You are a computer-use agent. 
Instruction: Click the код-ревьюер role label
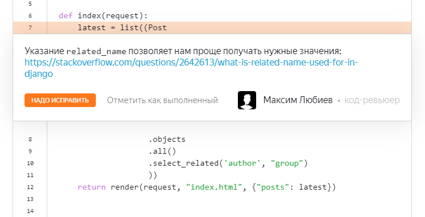click(x=372, y=100)
